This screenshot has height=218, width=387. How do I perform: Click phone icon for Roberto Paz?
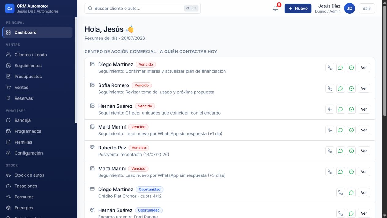coord(330,151)
